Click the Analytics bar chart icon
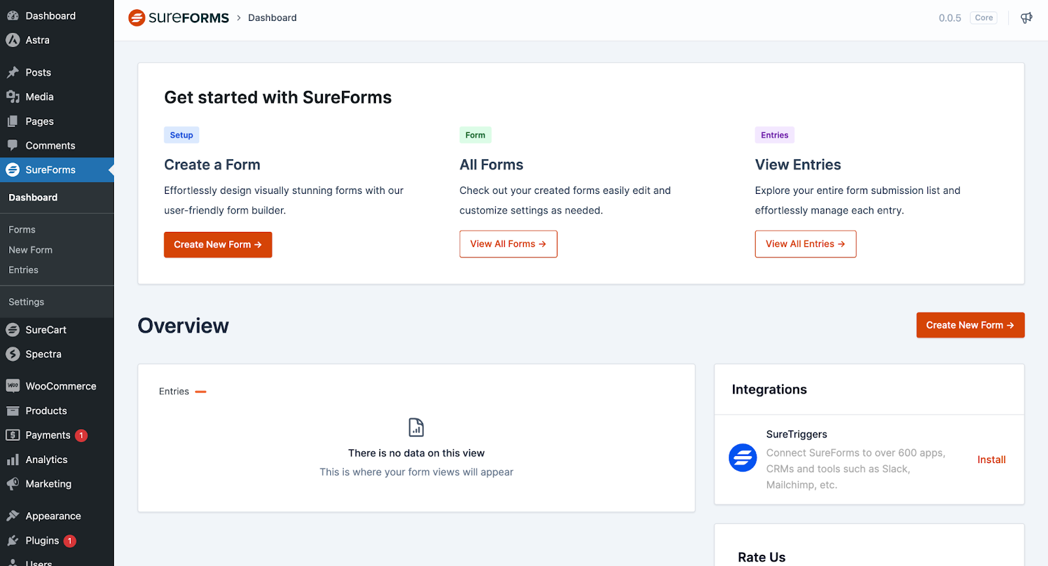The height and width of the screenshot is (566, 1048). click(12, 460)
